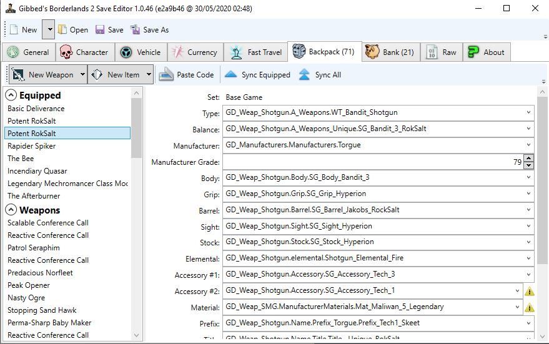Image resolution: width=549 pixels, height=344 pixels.
Task: Increase Manufacturer Grade with up arrow
Action: 528,158
